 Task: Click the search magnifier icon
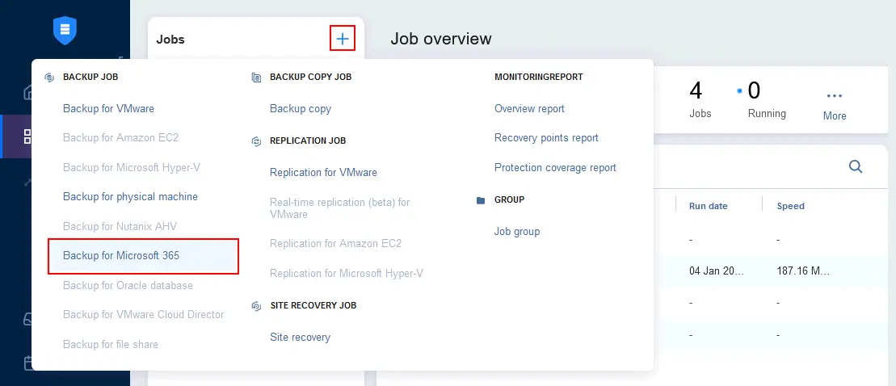coord(856,166)
